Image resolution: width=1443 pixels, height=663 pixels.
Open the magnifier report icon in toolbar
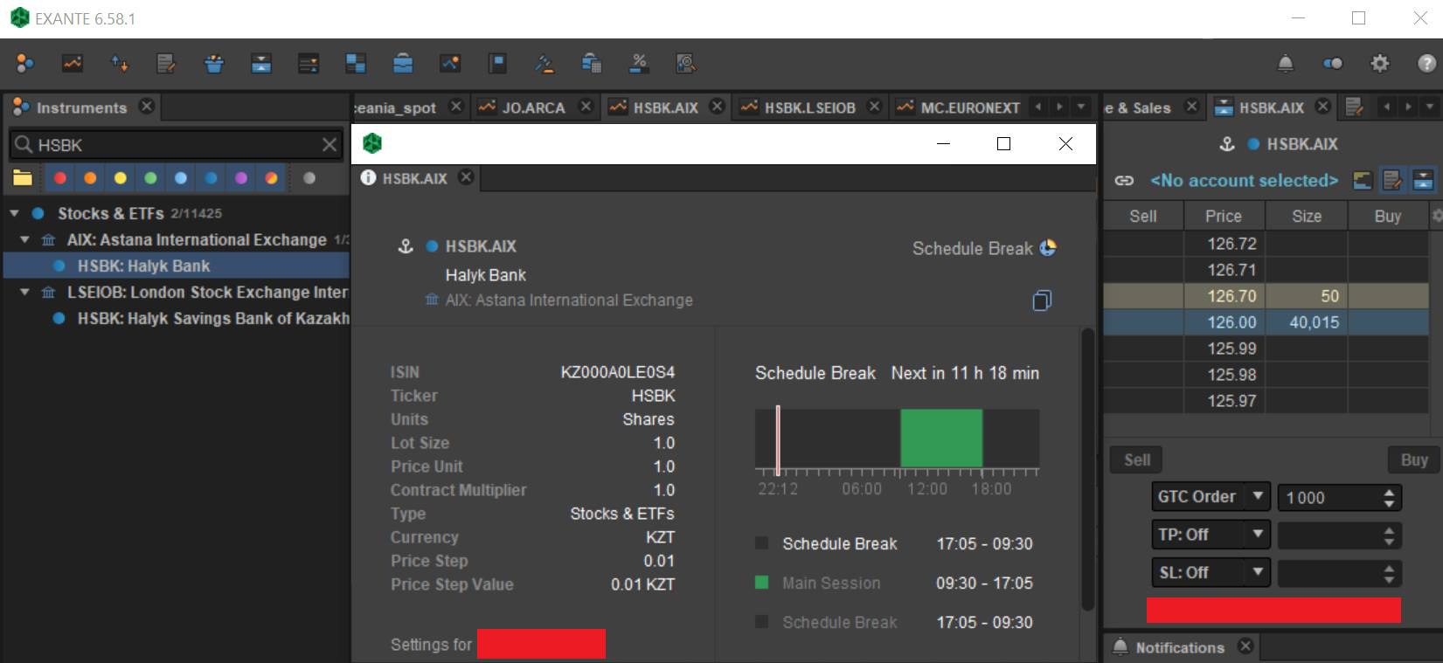point(686,63)
